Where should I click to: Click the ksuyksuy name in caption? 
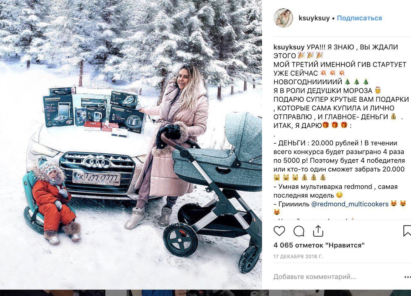click(289, 47)
